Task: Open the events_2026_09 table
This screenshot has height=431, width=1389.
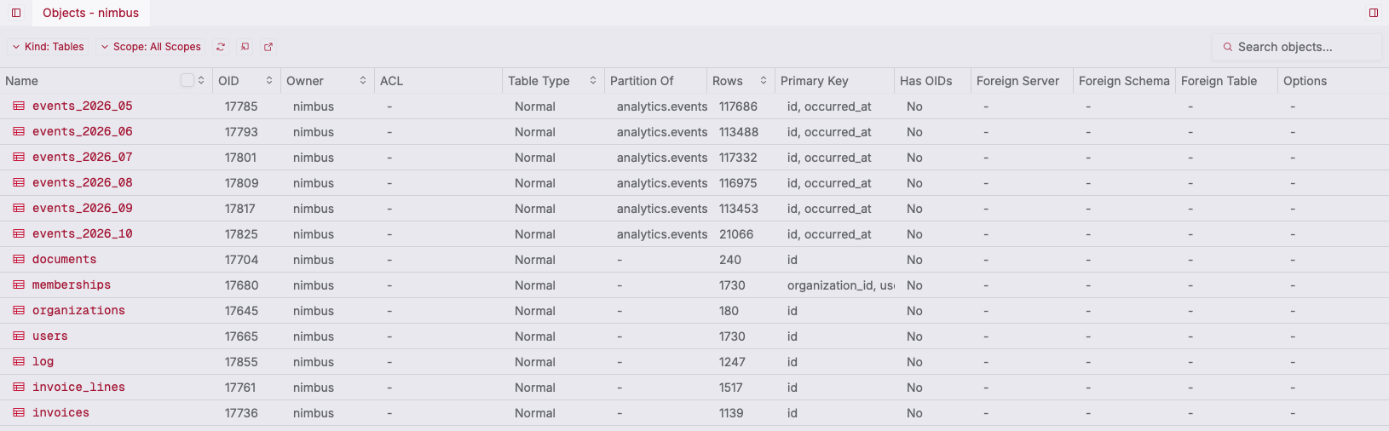Action: (x=83, y=209)
